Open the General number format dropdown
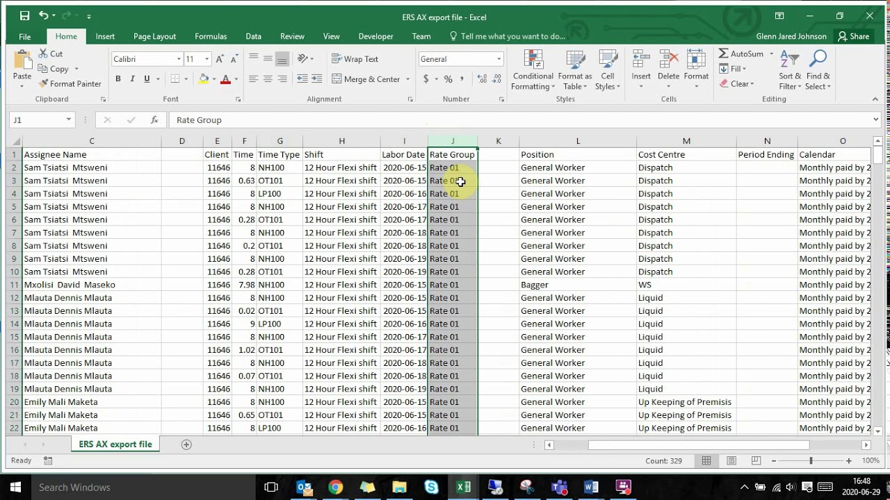Screen dimensions: 890x500 point(499,59)
